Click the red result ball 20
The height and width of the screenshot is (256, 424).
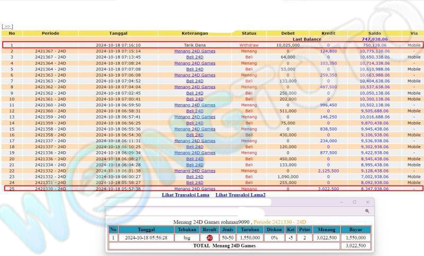click(210, 238)
